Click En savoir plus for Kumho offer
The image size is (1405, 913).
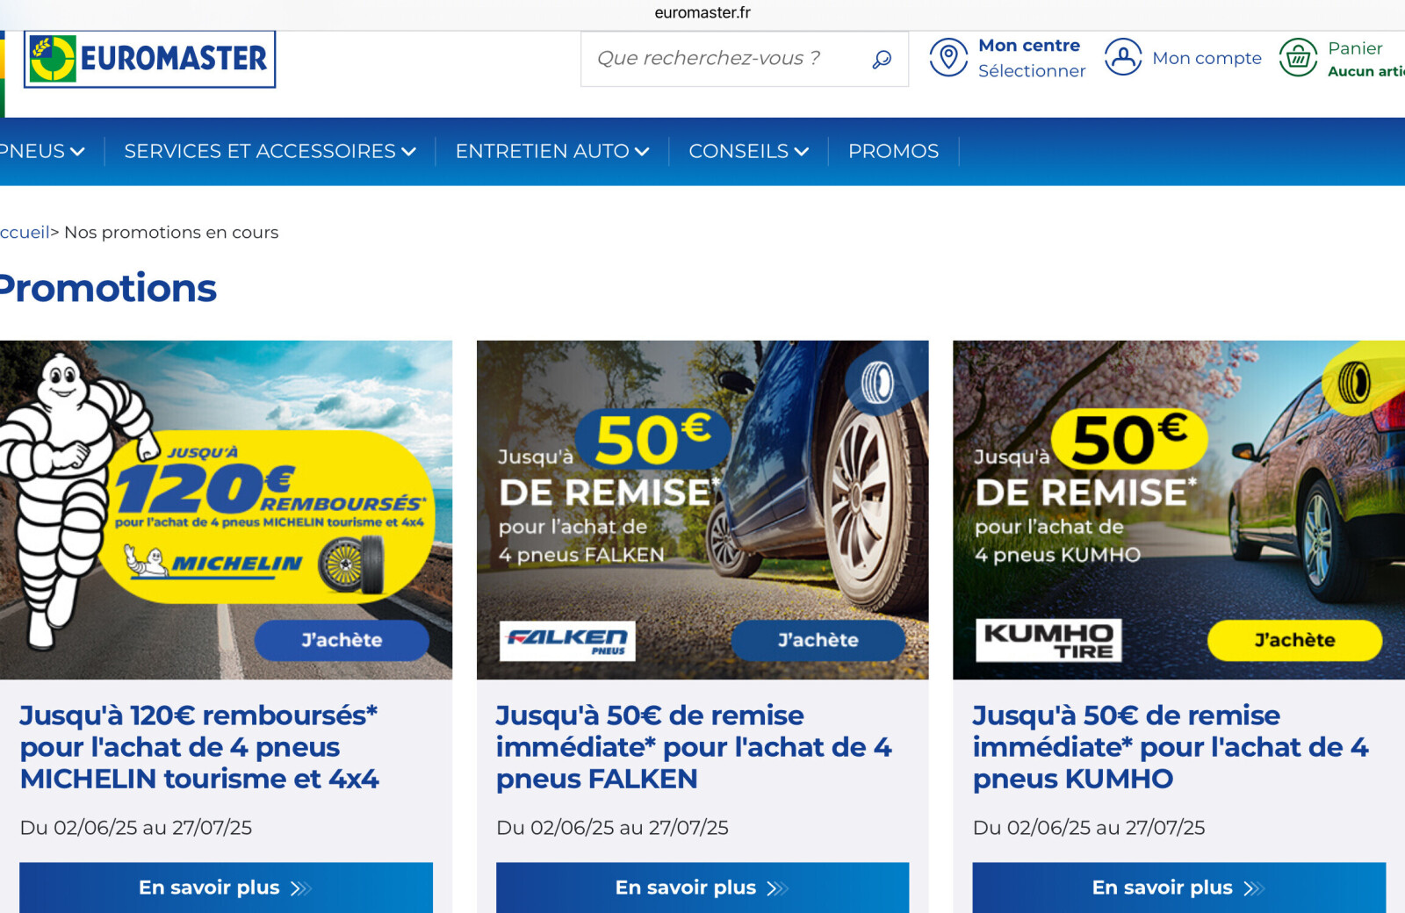(1178, 888)
